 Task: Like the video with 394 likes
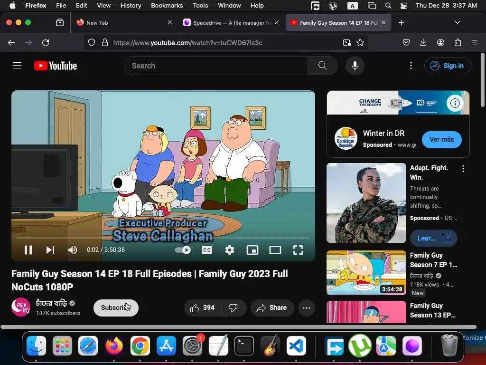(x=203, y=307)
